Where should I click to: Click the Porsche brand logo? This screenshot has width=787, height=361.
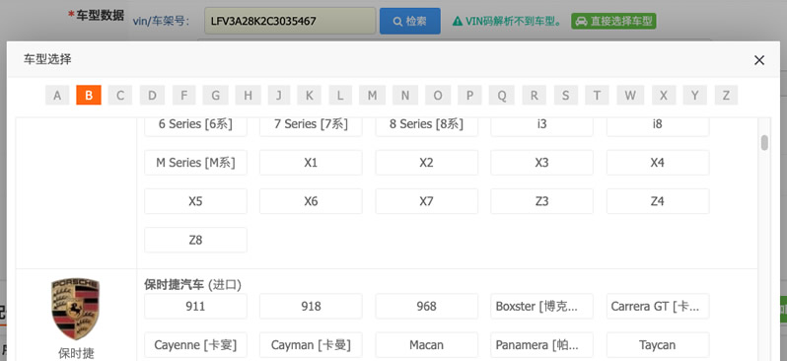76,309
